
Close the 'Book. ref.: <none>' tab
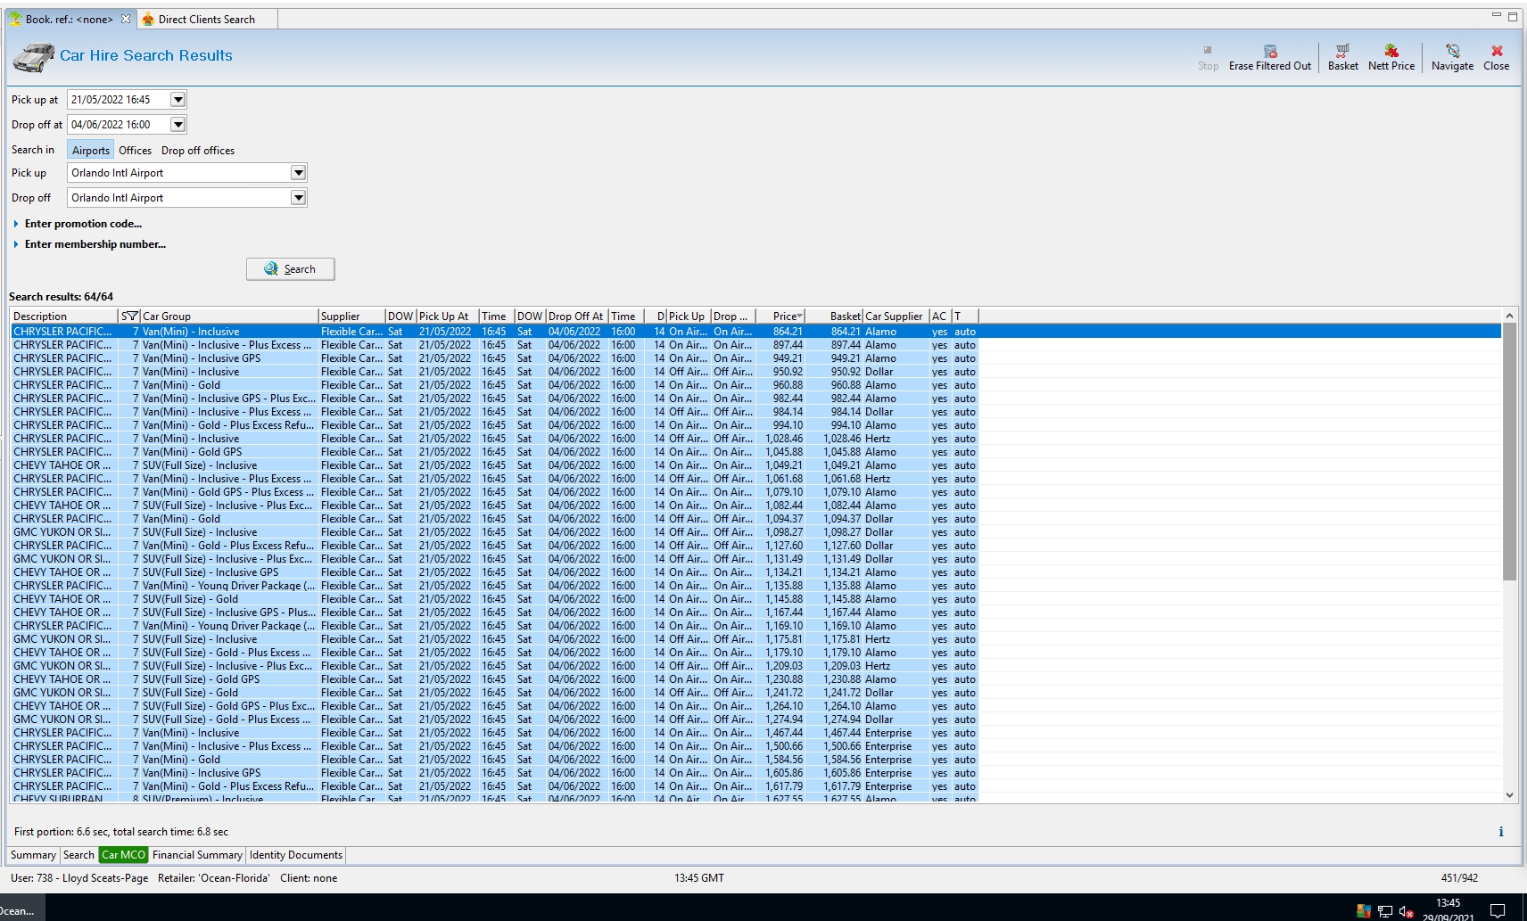[126, 19]
